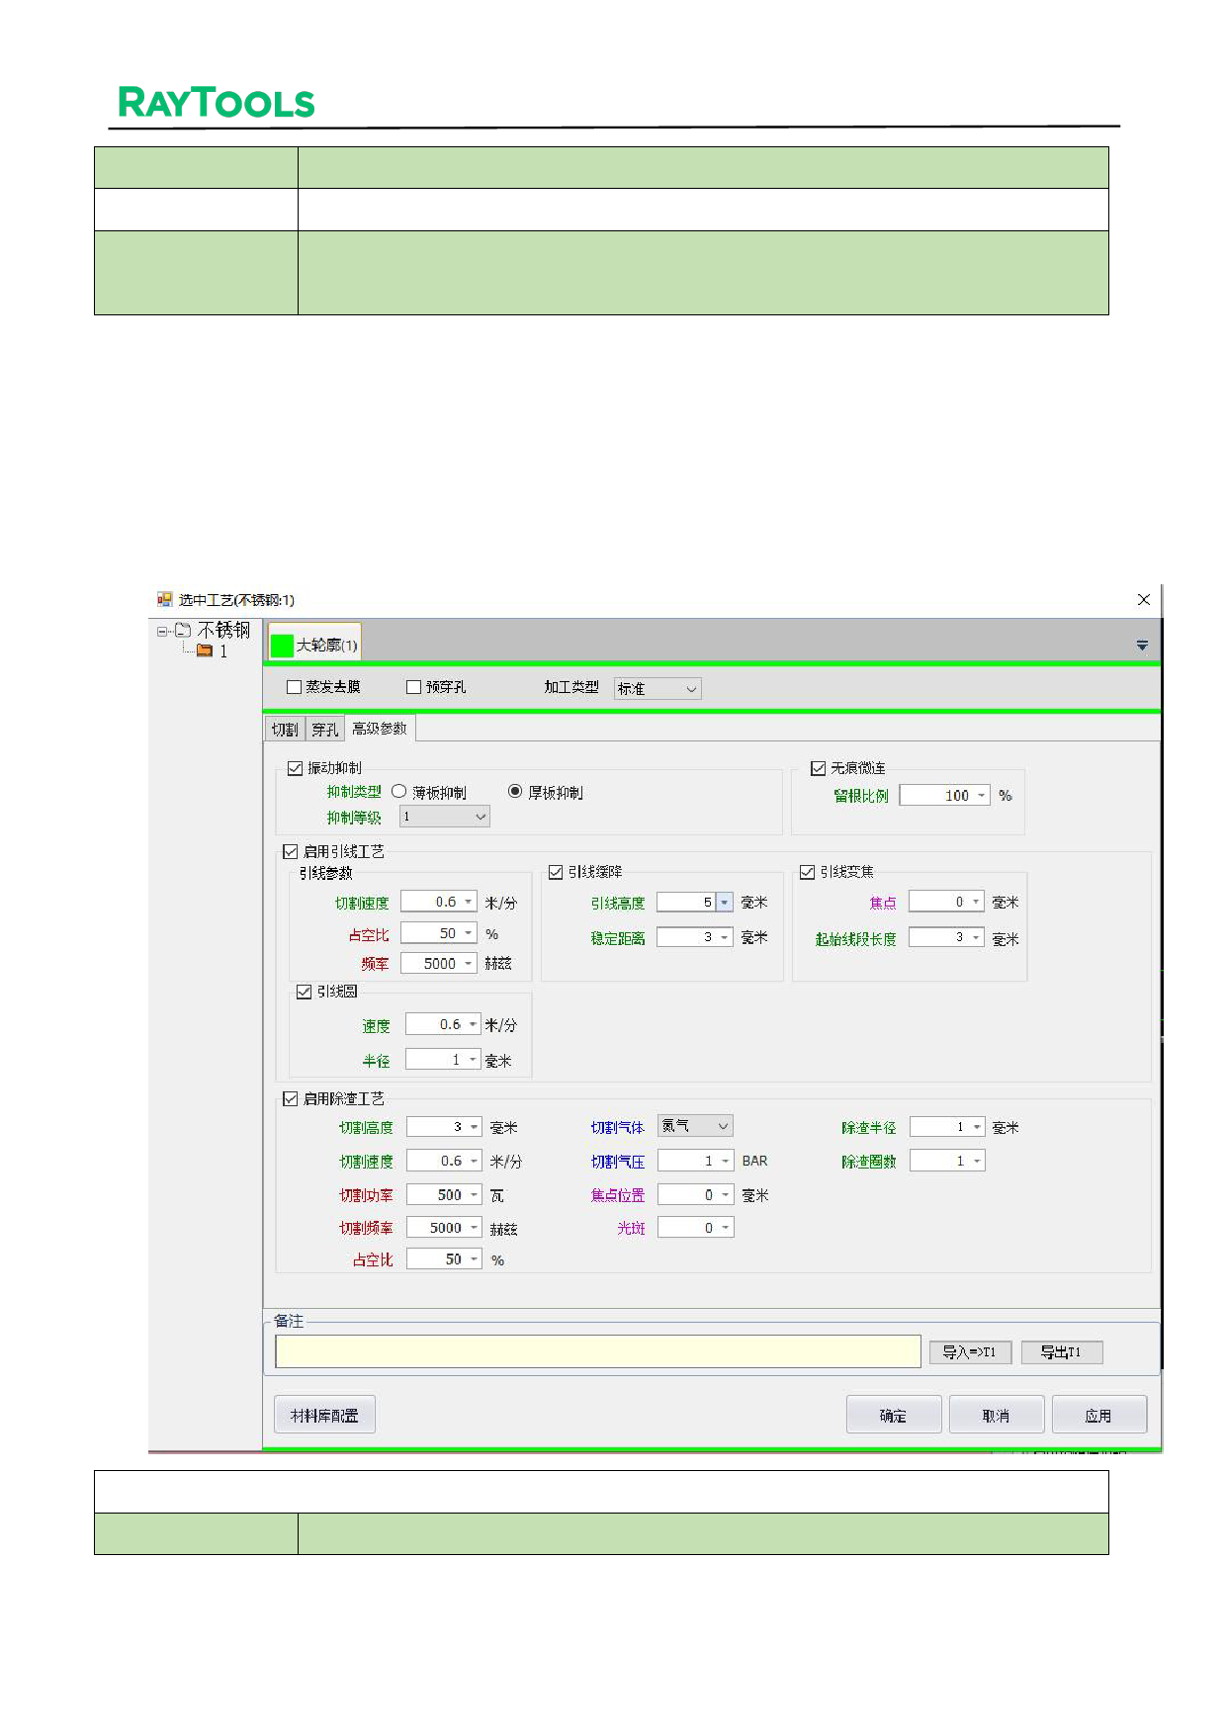The width and height of the screenshot is (1226, 1734).
Task: Select the 薄板抑制 radio button
Action: [x=399, y=792]
